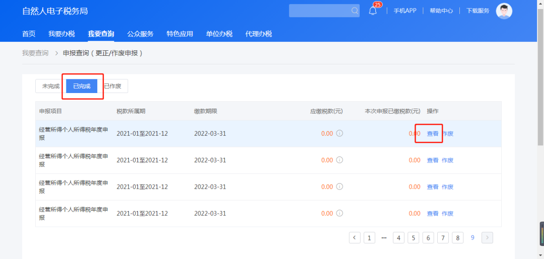Click info icon in second row

(x=339, y=160)
